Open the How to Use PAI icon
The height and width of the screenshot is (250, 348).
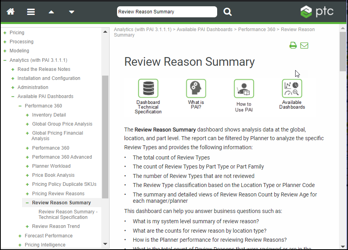click(x=244, y=89)
